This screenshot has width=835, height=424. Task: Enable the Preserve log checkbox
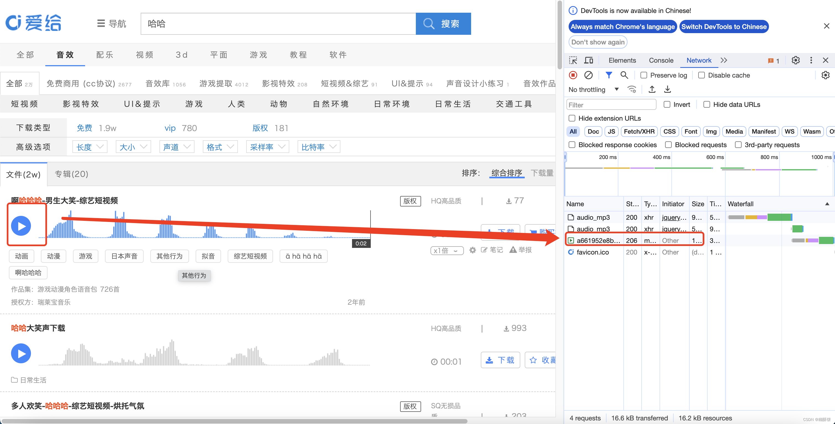pos(644,75)
